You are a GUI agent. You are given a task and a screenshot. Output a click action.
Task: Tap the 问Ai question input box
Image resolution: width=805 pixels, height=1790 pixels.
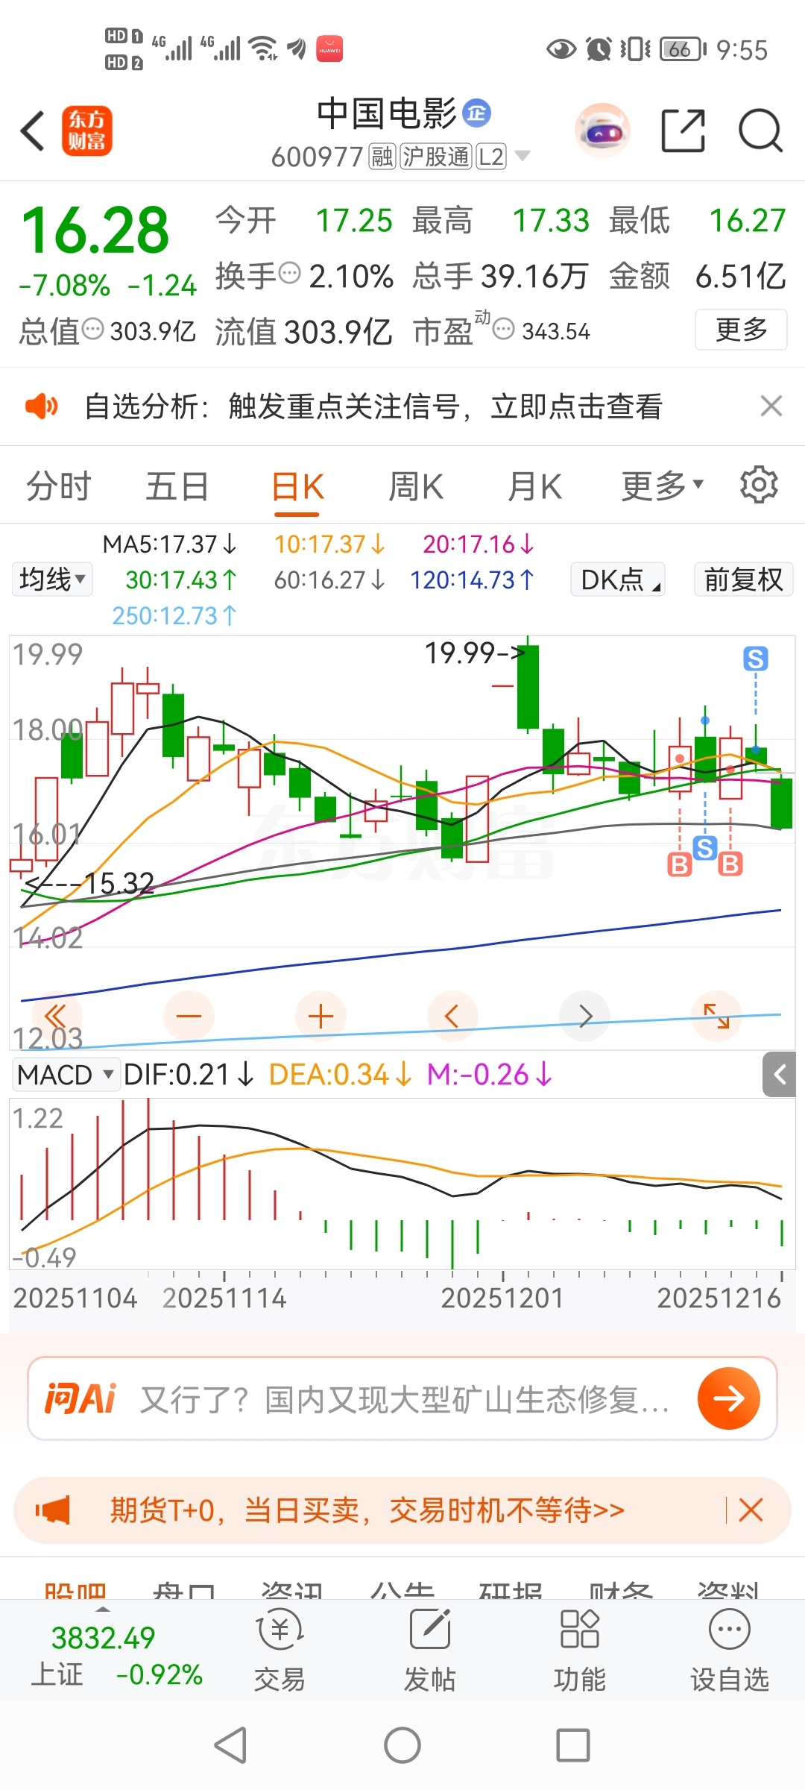click(x=402, y=1398)
